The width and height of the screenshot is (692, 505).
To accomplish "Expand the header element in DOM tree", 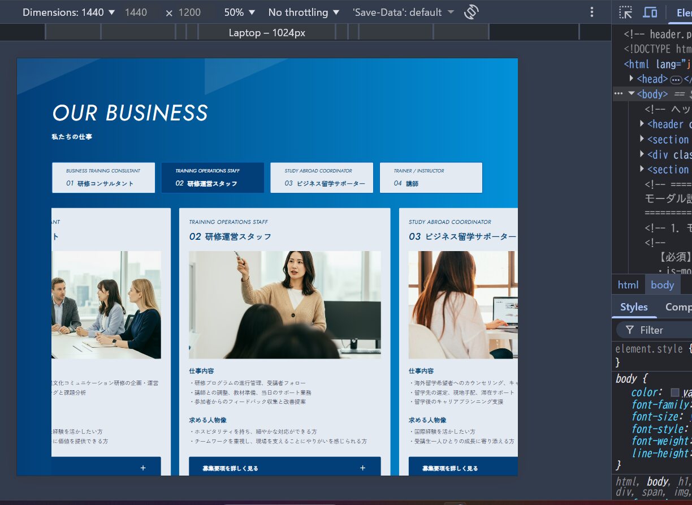I will pos(642,123).
